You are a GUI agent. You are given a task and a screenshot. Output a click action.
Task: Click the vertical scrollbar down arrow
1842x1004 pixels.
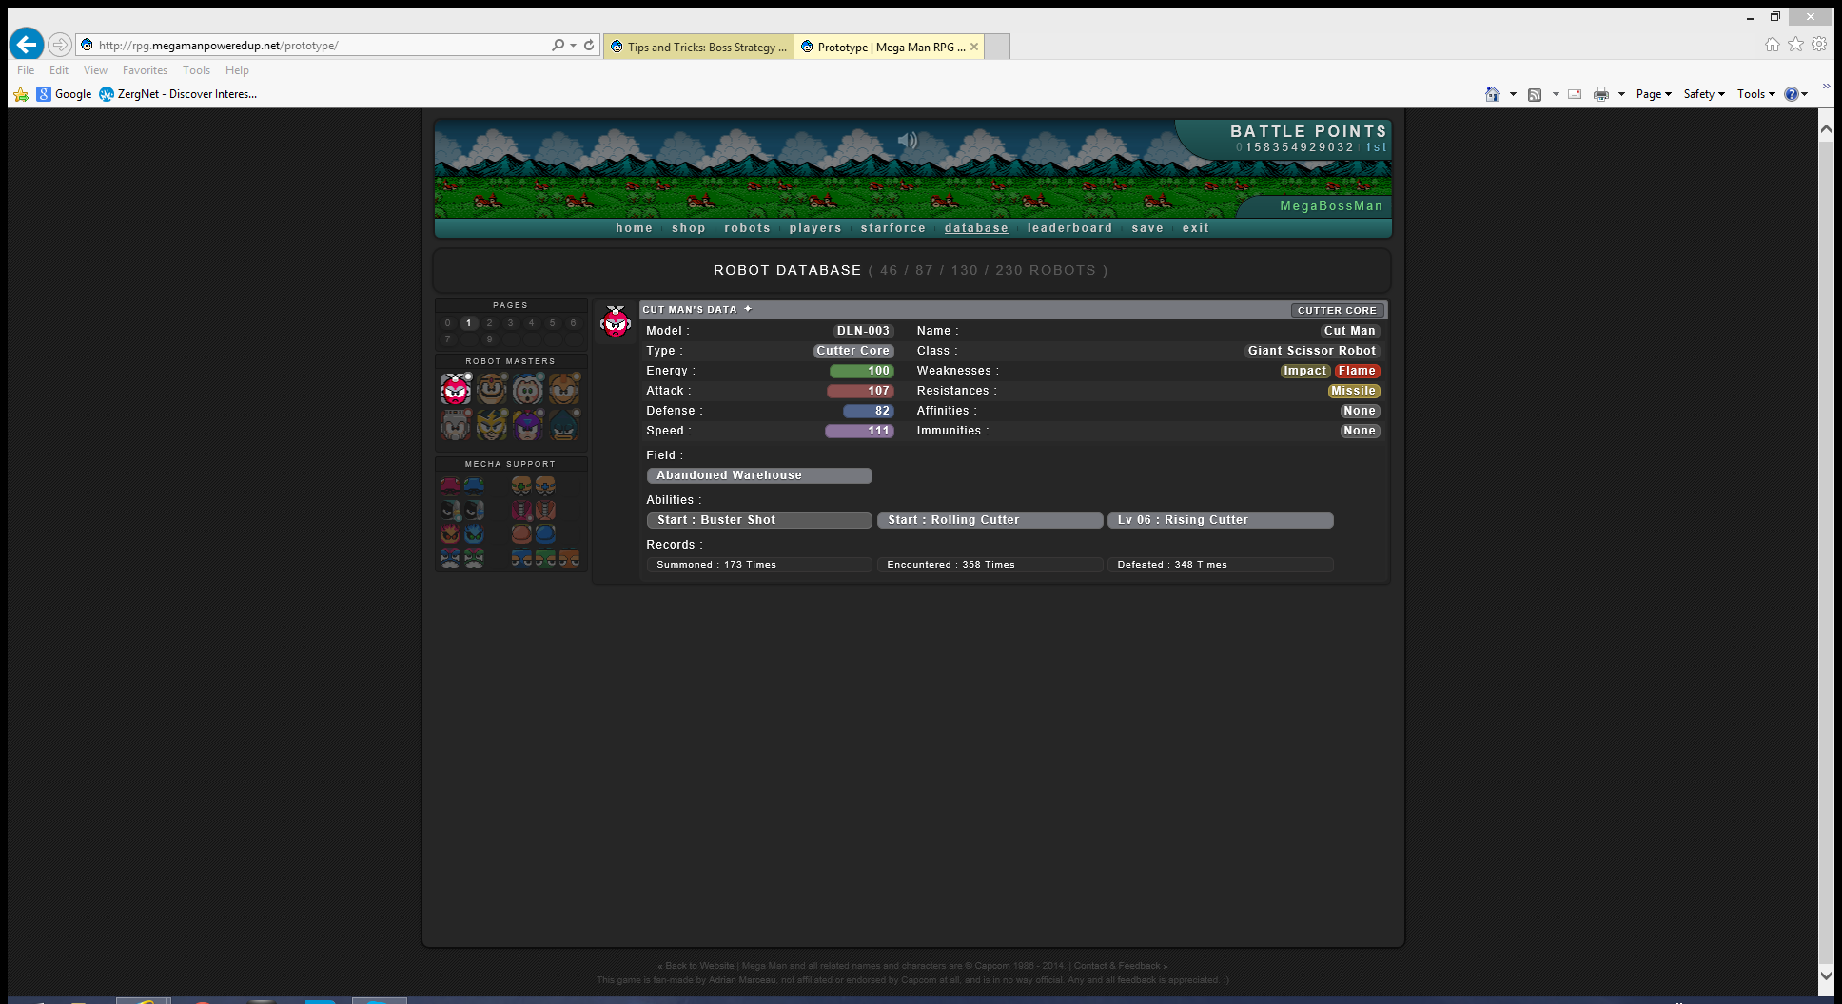1826,975
